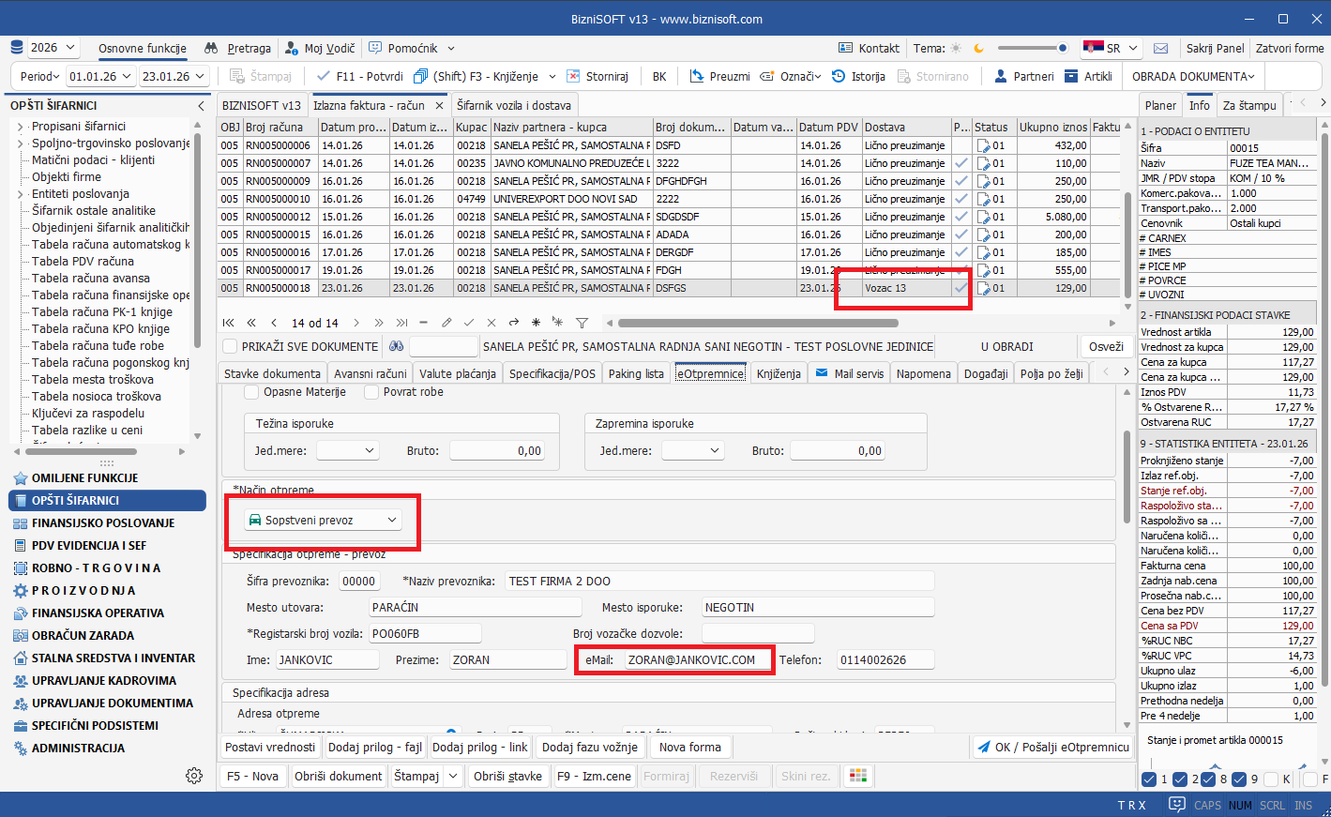Open the Šifarnik vozila i dostava tab

pos(513,105)
